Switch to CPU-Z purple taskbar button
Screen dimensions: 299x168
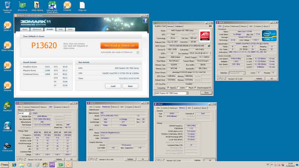point(52,165)
